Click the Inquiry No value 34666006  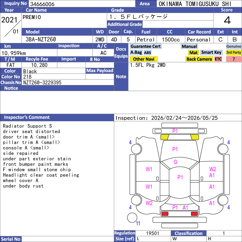(x=42, y=4)
